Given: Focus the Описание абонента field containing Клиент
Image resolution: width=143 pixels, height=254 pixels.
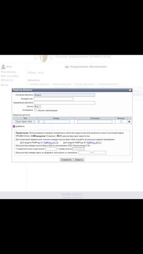Looking at the screenshot, I should (64, 95).
